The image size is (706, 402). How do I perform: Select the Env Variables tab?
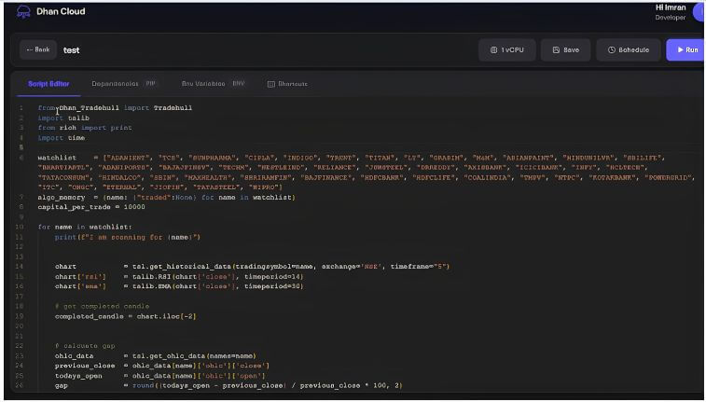[213, 84]
